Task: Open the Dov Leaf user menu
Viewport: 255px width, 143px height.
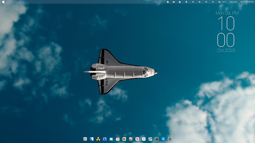Action: click(233, 2)
